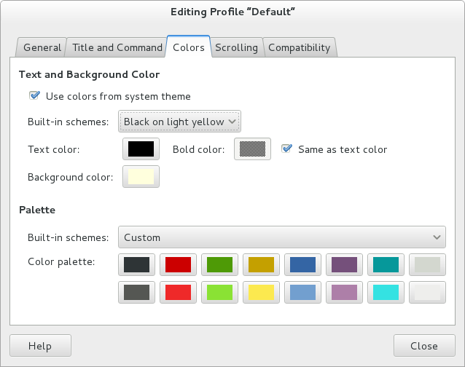Click the light yellow Background color button
Screen dimensions: 465x367
pos(141,177)
